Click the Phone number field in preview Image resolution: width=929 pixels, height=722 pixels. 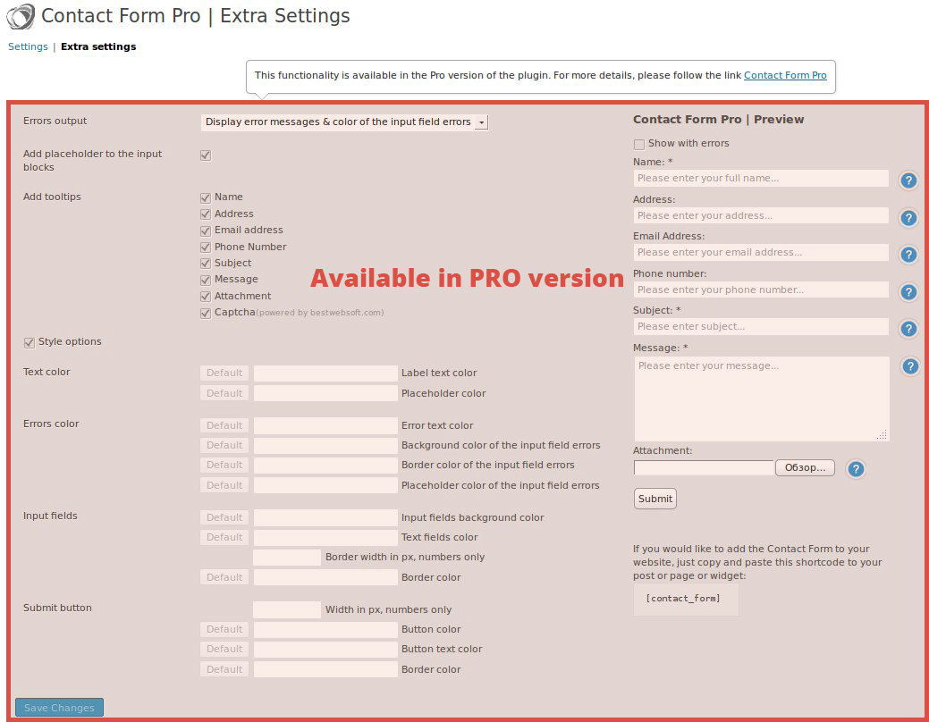tap(761, 290)
